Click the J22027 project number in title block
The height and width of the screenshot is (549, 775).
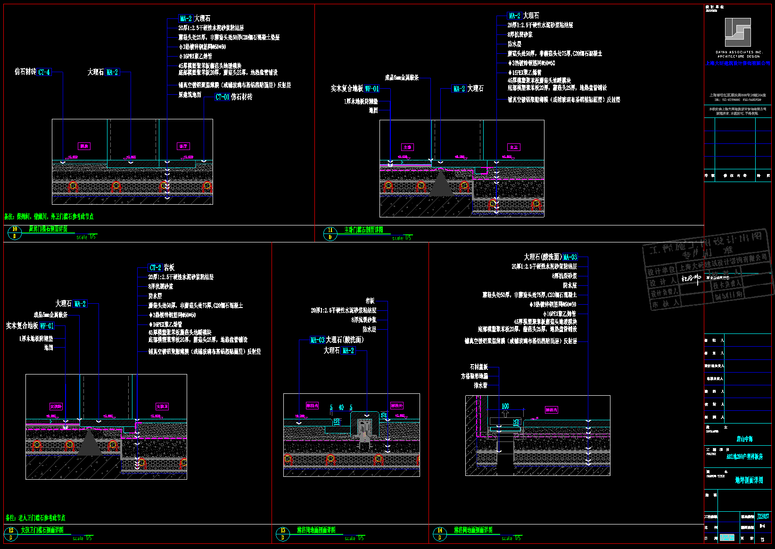click(762, 516)
